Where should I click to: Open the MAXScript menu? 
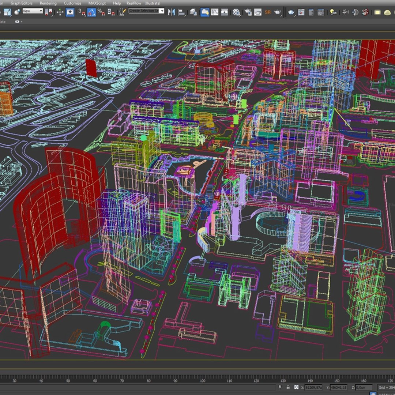point(97,3)
